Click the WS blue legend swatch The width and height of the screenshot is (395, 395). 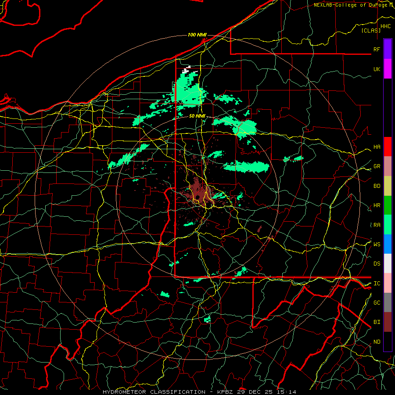[388, 244]
